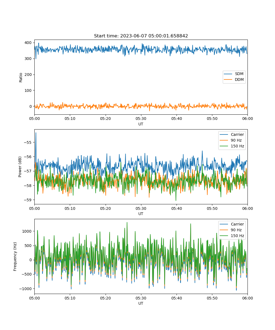Click the 'SDM' legend text
Viewport: 275px width, 330px height.
[239, 74]
